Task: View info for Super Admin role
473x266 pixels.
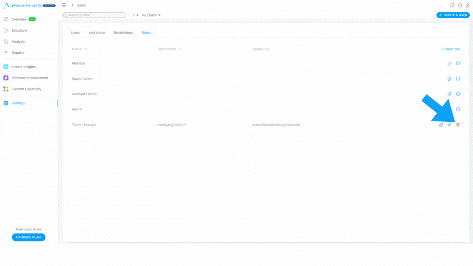Action: [x=458, y=79]
